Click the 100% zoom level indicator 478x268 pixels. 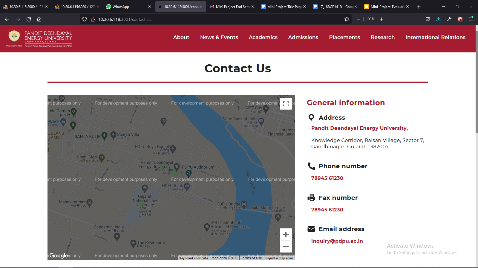coord(370,19)
